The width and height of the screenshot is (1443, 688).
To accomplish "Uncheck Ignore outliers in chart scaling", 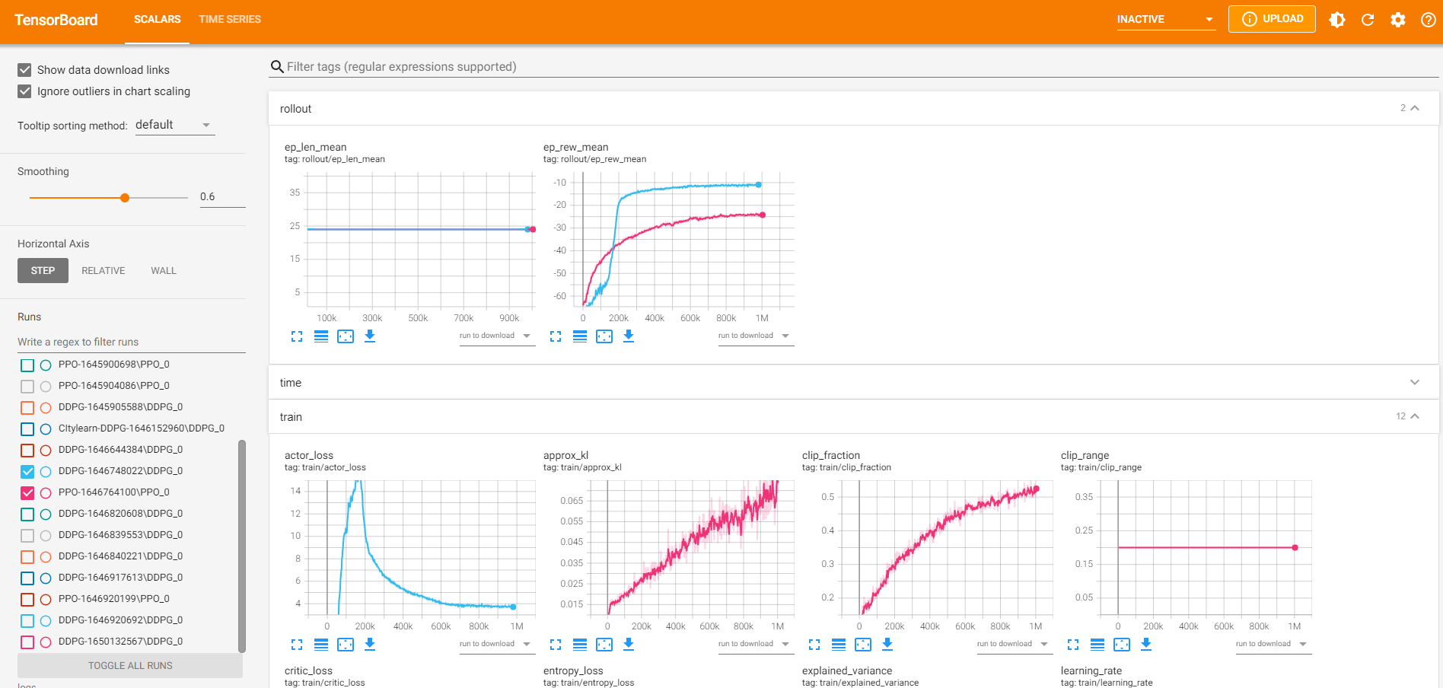I will pyautogui.click(x=24, y=91).
